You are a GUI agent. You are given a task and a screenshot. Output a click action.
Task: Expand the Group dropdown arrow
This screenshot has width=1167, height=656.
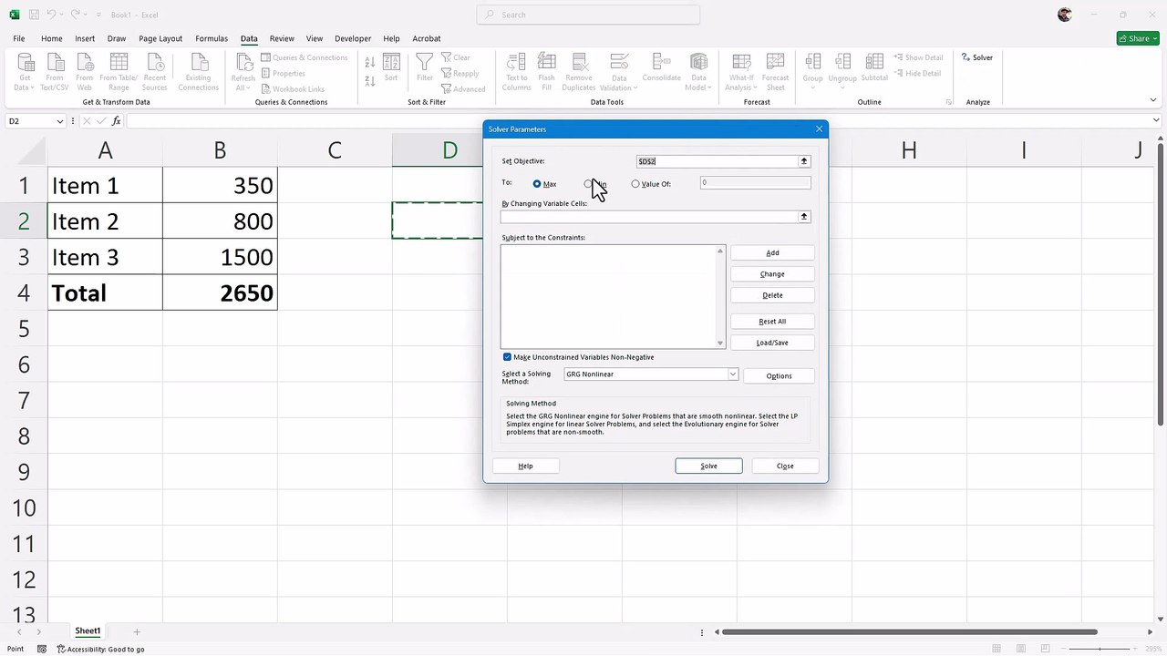click(x=812, y=87)
